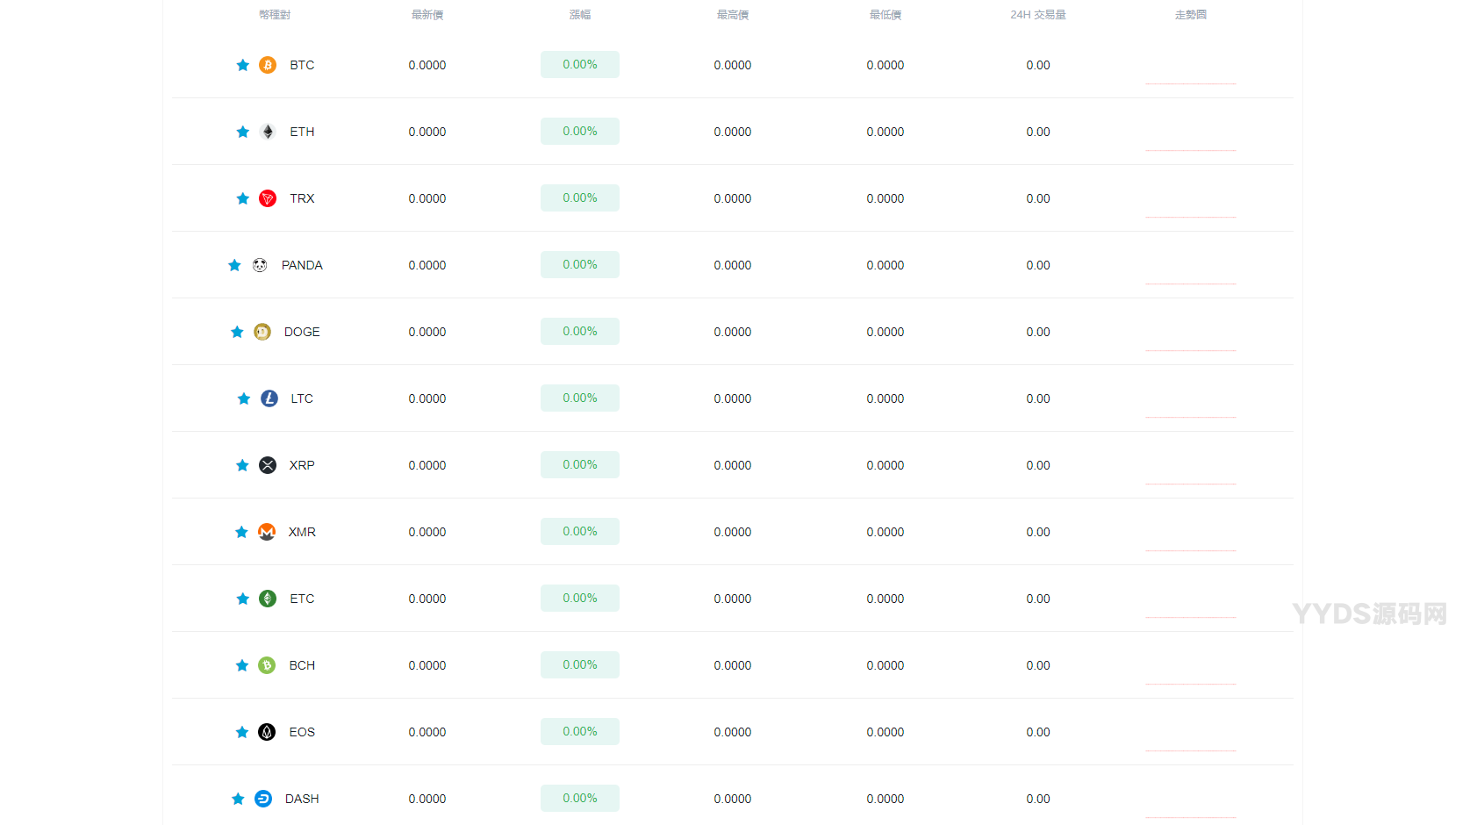Unfavorite ETC using its star

[x=243, y=599]
